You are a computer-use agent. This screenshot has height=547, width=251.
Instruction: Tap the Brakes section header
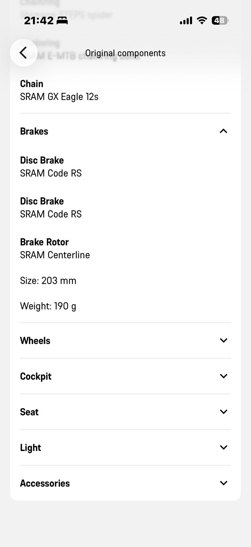(34, 131)
